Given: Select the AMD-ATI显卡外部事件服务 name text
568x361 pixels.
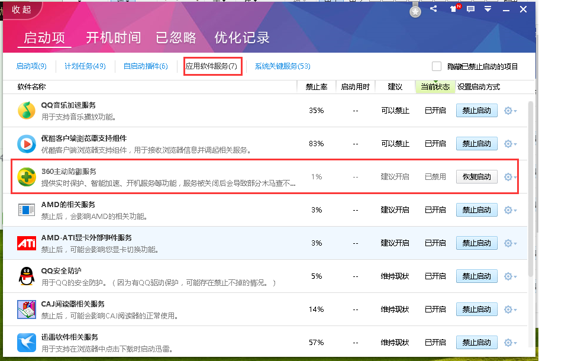Looking at the screenshot, I should 86,238.
